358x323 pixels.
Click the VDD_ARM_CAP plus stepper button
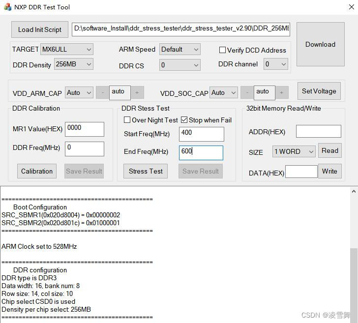(137, 93)
